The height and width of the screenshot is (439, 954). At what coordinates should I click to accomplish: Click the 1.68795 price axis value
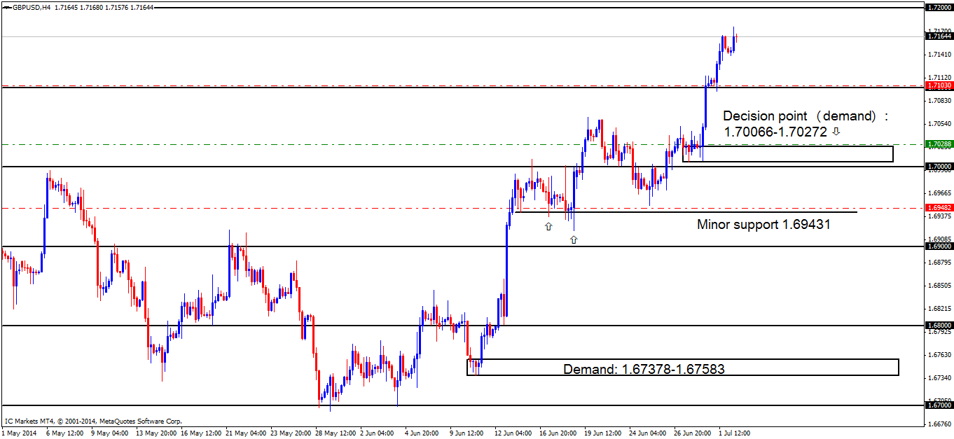click(939, 263)
